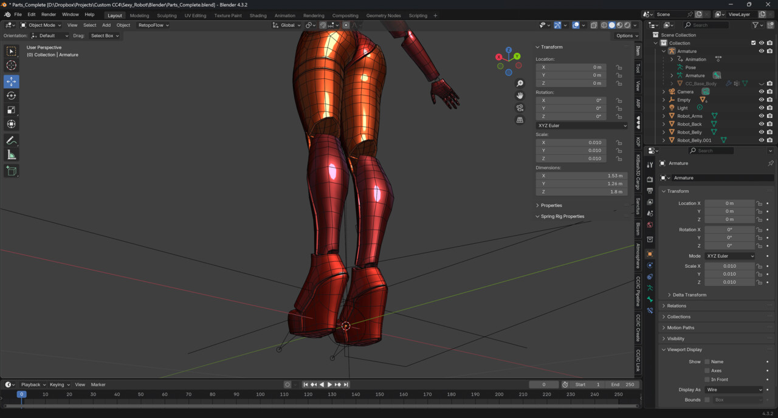Open the Keying popover in the timeline
Screen dimensions: 778x418
60,385
